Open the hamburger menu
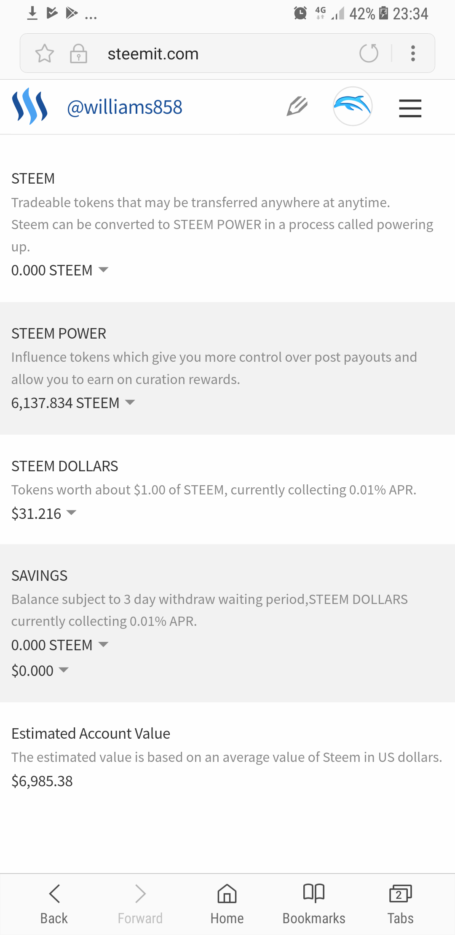455x935 pixels. (x=410, y=108)
